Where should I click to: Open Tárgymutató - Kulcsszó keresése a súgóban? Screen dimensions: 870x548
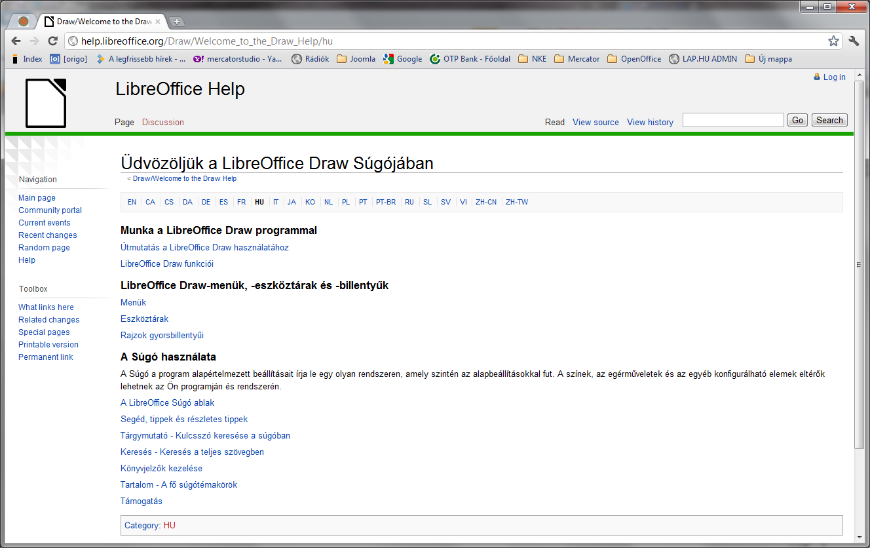205,436
